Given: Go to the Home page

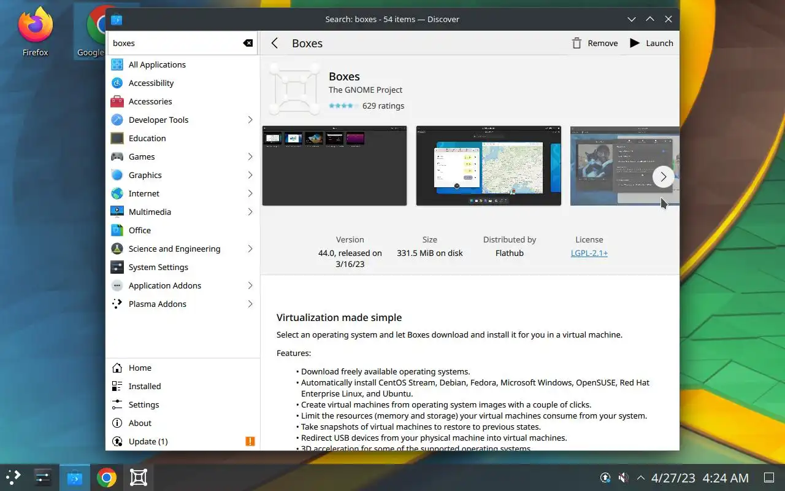Looking at the screenshot, I should (x=183, y=368).
